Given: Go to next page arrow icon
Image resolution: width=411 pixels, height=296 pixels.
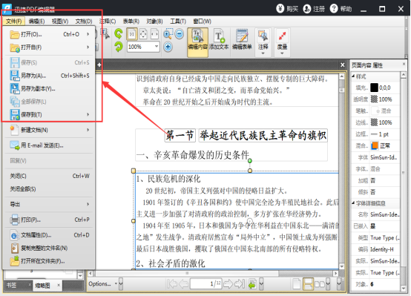Looking at the screenshot, I should (x=228, y=283).
